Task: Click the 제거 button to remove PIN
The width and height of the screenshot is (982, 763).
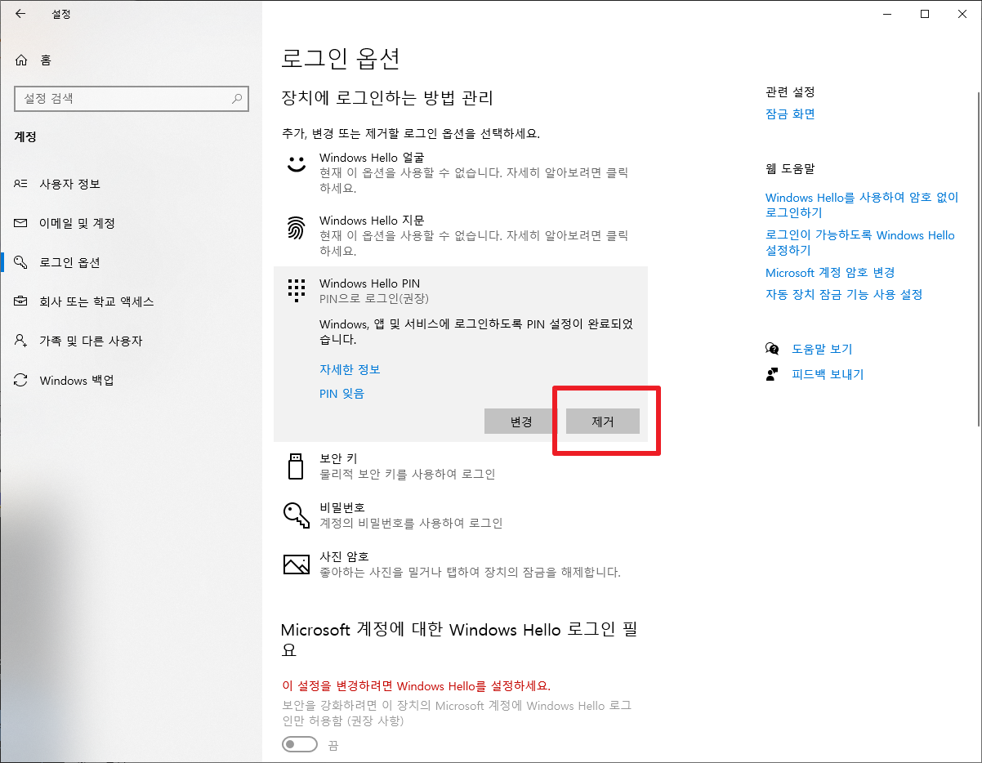Action: tap(603, 422)
